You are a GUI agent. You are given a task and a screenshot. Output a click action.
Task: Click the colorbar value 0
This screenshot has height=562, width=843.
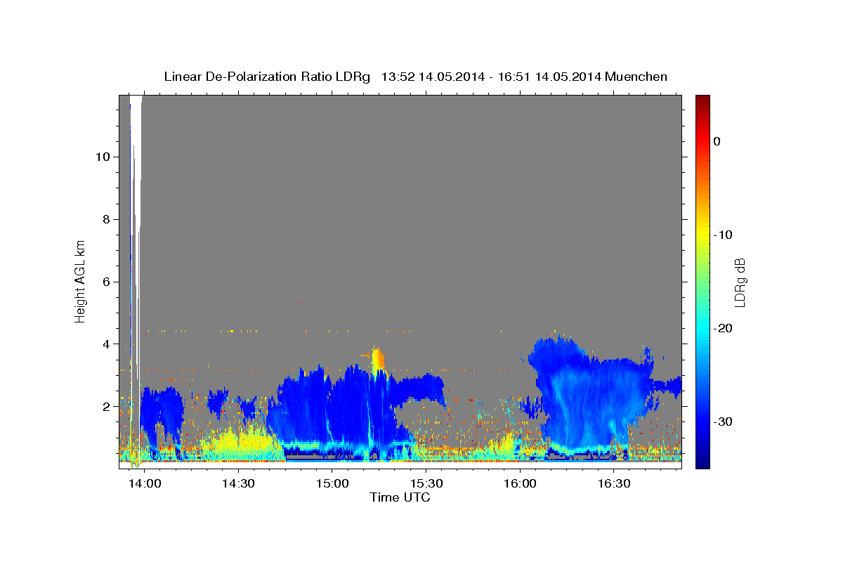point(717,141)
